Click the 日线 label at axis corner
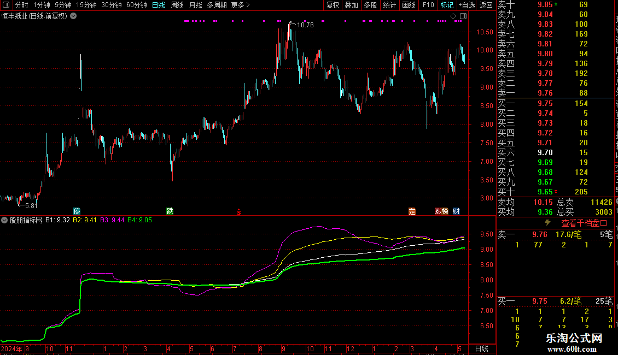The height and width of the screenshot is (355, 618). pos(482,348)
